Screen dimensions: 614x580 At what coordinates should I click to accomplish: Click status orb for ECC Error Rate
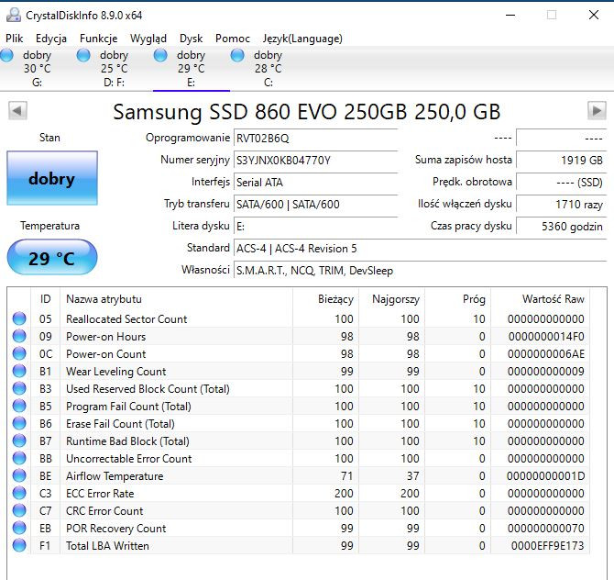click(19, 493)
